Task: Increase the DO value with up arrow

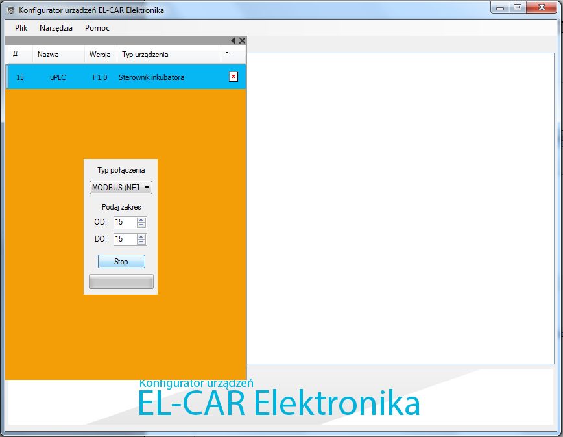Action: coord(141,237)
